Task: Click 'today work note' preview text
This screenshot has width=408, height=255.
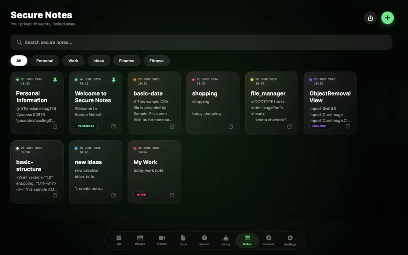Action: click(x=148, y=170)
